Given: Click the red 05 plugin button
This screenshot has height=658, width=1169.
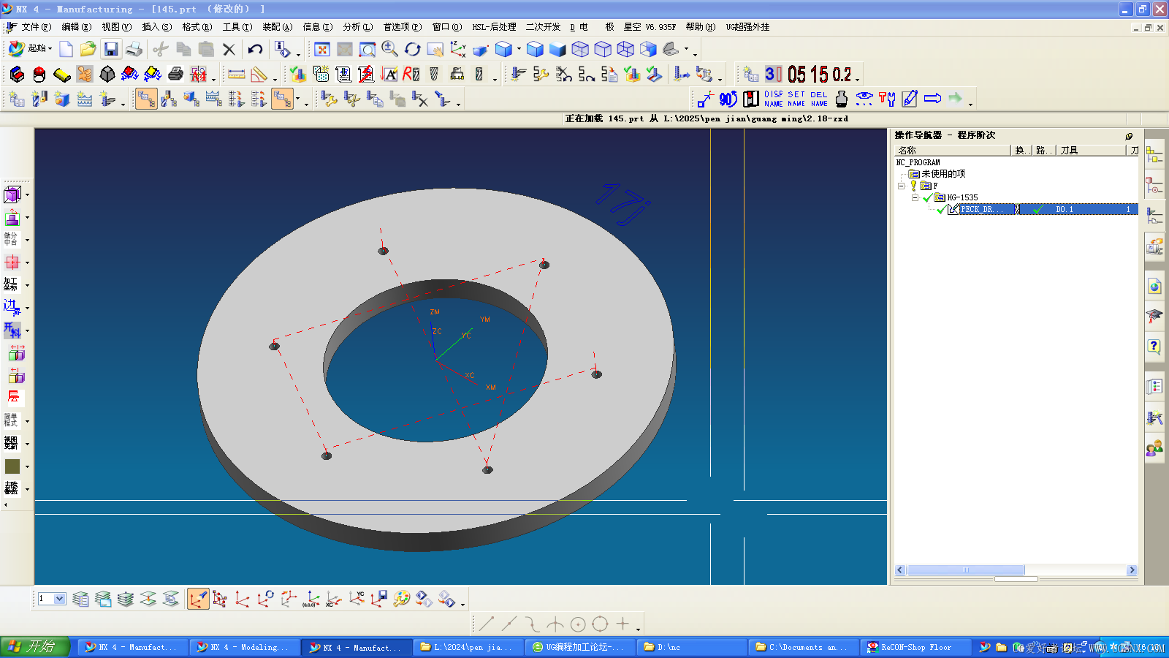Looking at the screenshot, I should pyautogui.click(x=796, y=74).
